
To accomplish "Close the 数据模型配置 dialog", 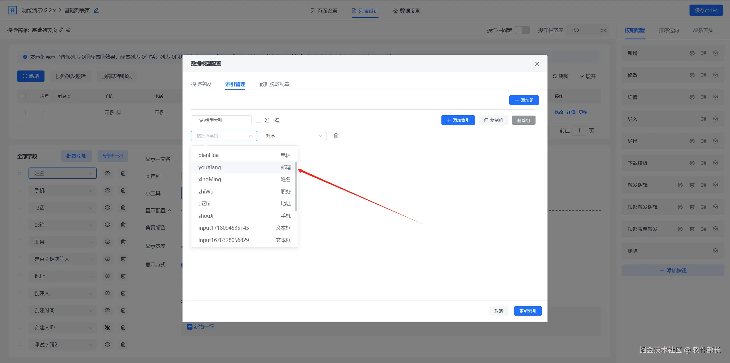I will pyautogui.click(x=537, y=64).
